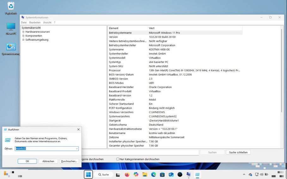Open the black round app taskbar icon

(180, 175)
